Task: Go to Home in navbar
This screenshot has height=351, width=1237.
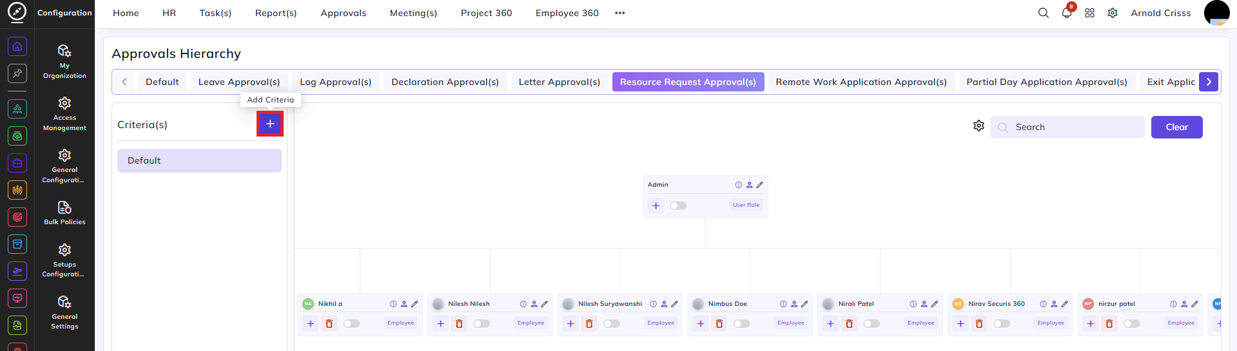Action: pos(126,13)
